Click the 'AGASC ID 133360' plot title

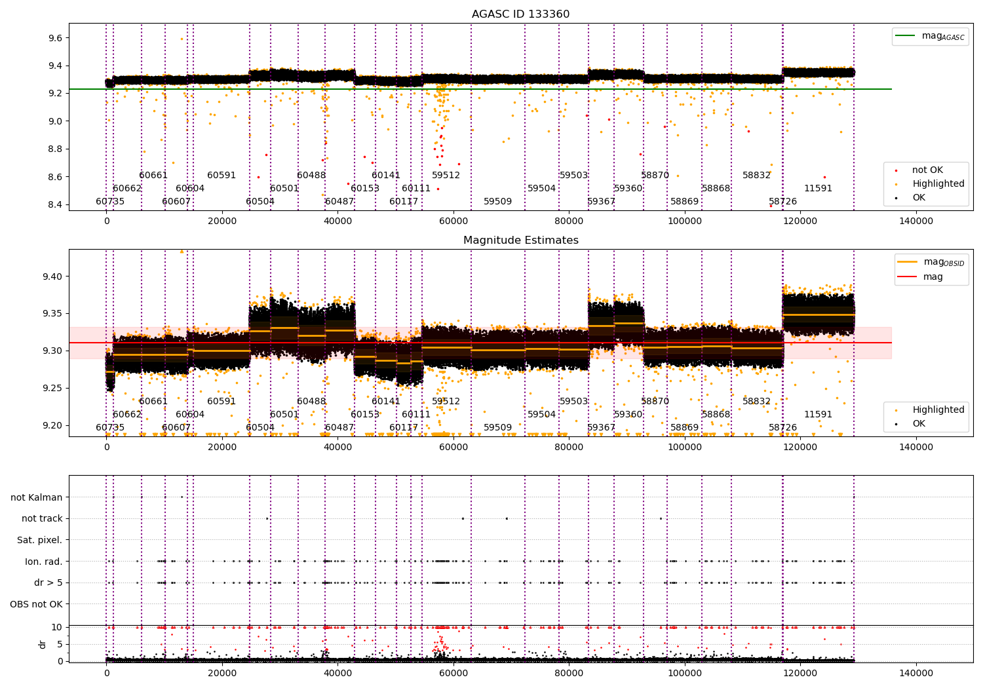point(521,14)
